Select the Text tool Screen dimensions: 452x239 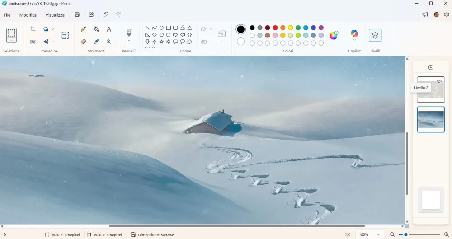tap(108, 29)
